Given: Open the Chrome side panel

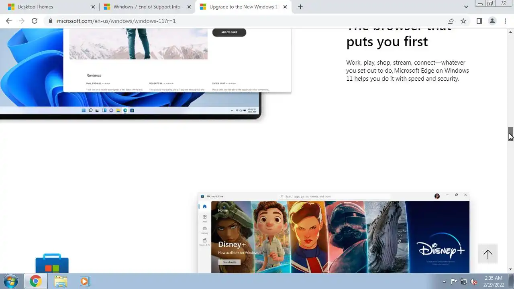Looking at the screenshot, I should pyautogui.click(x=479, y=21).
